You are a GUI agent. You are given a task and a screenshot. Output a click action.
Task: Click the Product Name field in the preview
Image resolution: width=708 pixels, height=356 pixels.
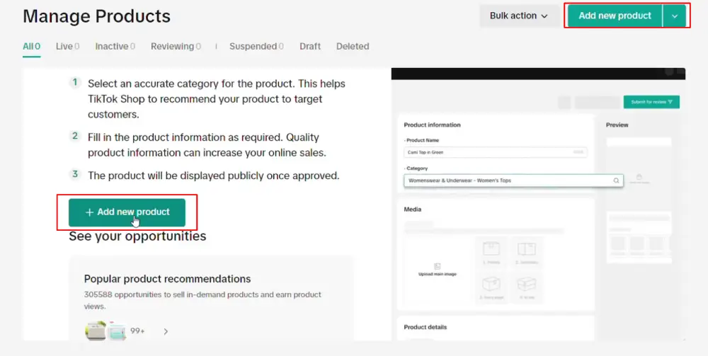496,152
